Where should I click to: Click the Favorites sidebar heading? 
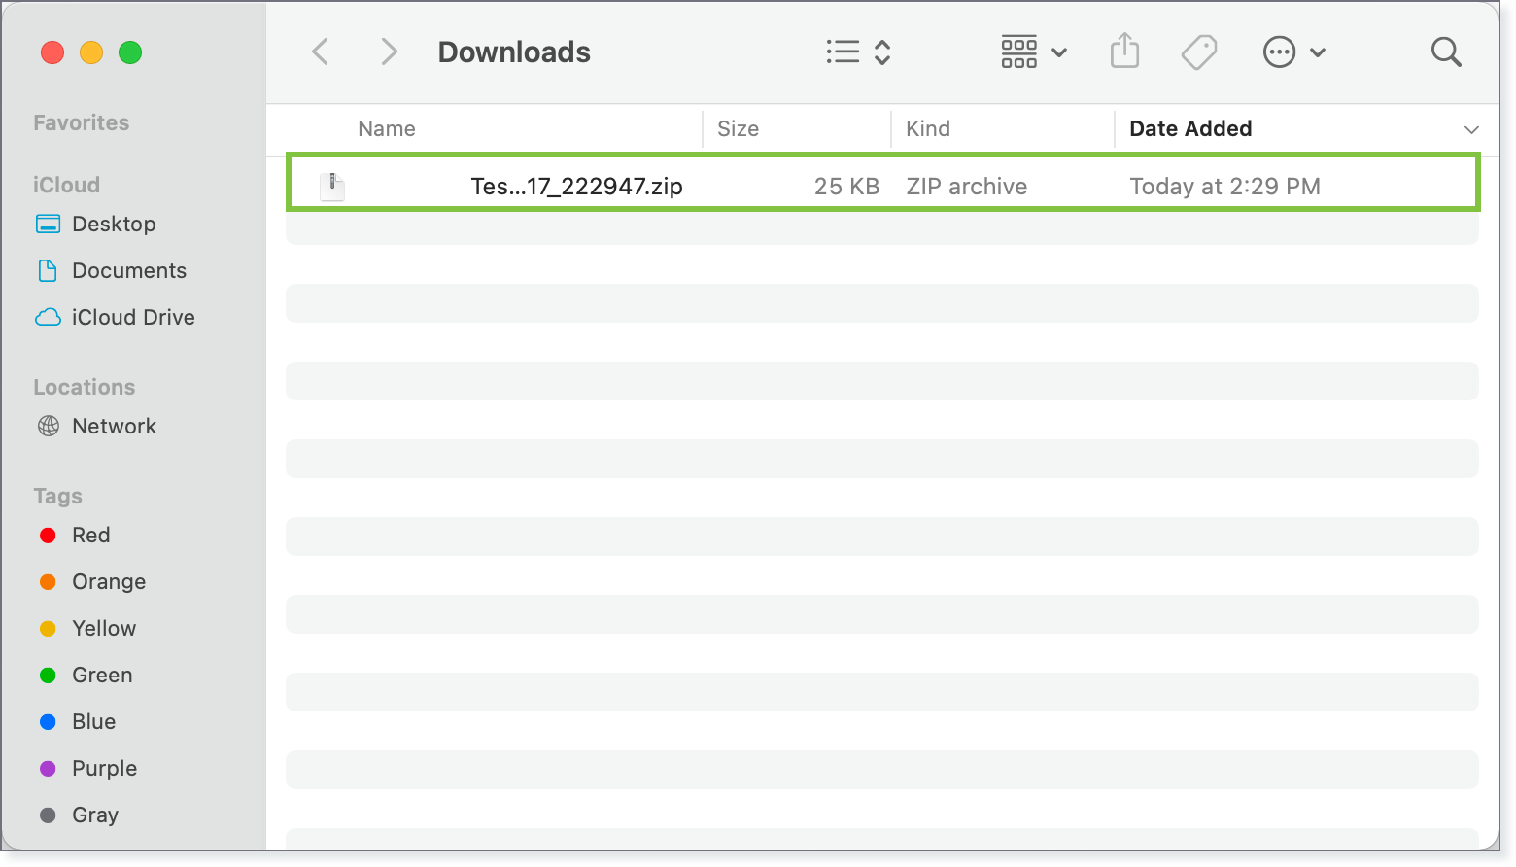point(81,122)
